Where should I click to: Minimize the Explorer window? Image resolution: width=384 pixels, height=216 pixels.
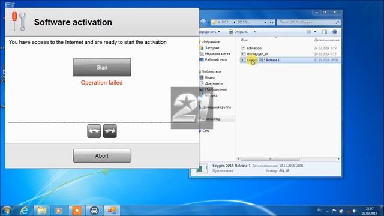tap(316, 12)
